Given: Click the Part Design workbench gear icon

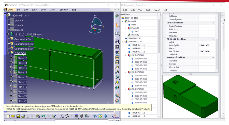Looking at the screenshot, I should pos(117,16).
